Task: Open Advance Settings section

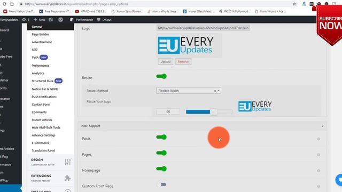Action: (43, 135)
